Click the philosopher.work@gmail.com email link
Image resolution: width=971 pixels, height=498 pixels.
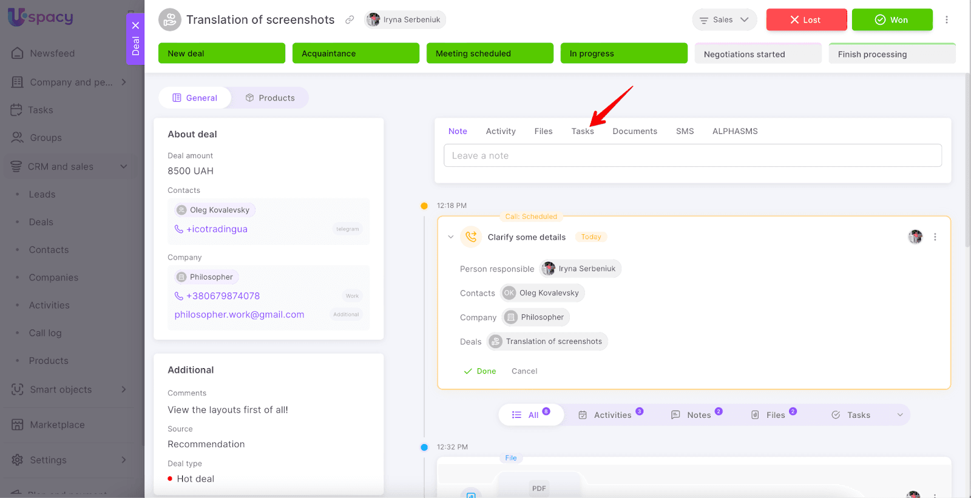pos(239,314)
